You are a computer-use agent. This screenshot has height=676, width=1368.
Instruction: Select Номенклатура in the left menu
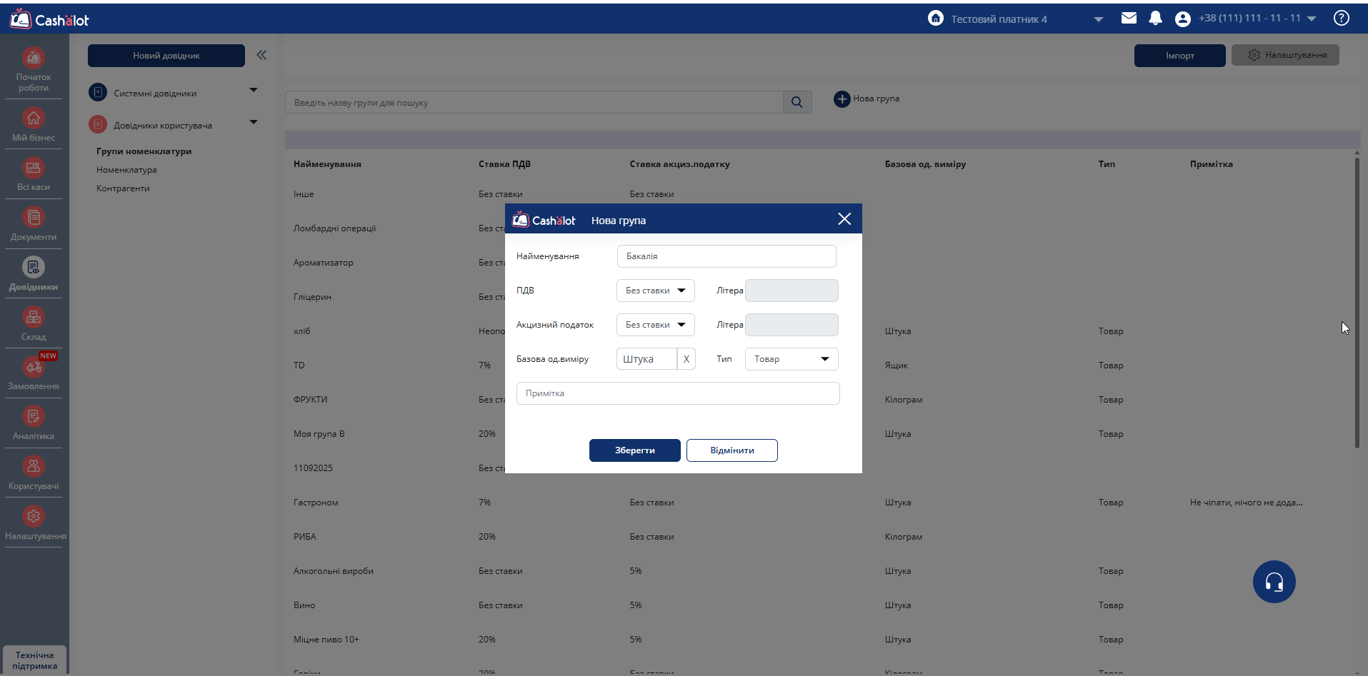point(126,170)
